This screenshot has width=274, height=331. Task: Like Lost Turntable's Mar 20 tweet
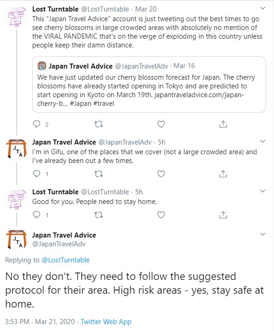click(161, 124)
